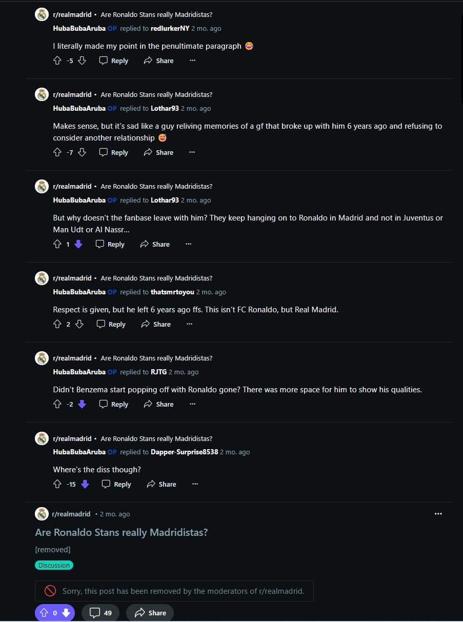Click the Discussion flair tag
This screenshot has height=622, width=463.
point(54,565)
